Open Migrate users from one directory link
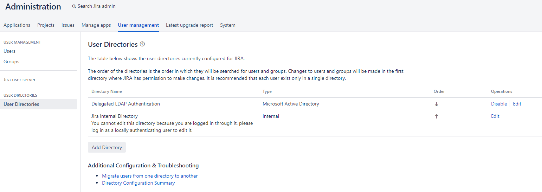Screen dimensions: 542x192 coord(150,176)
